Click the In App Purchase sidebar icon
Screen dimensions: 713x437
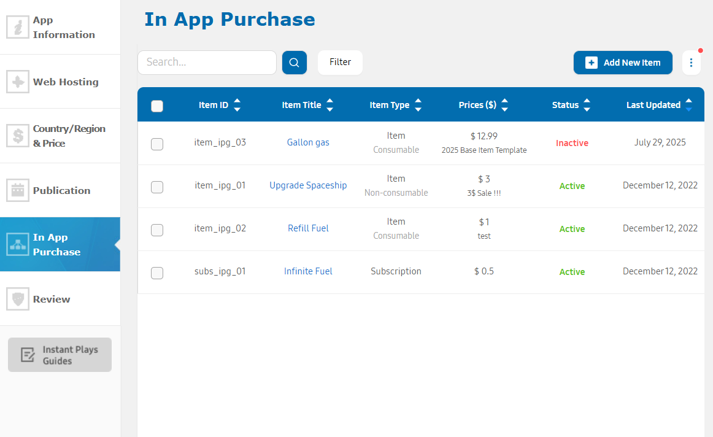point(18,245)
